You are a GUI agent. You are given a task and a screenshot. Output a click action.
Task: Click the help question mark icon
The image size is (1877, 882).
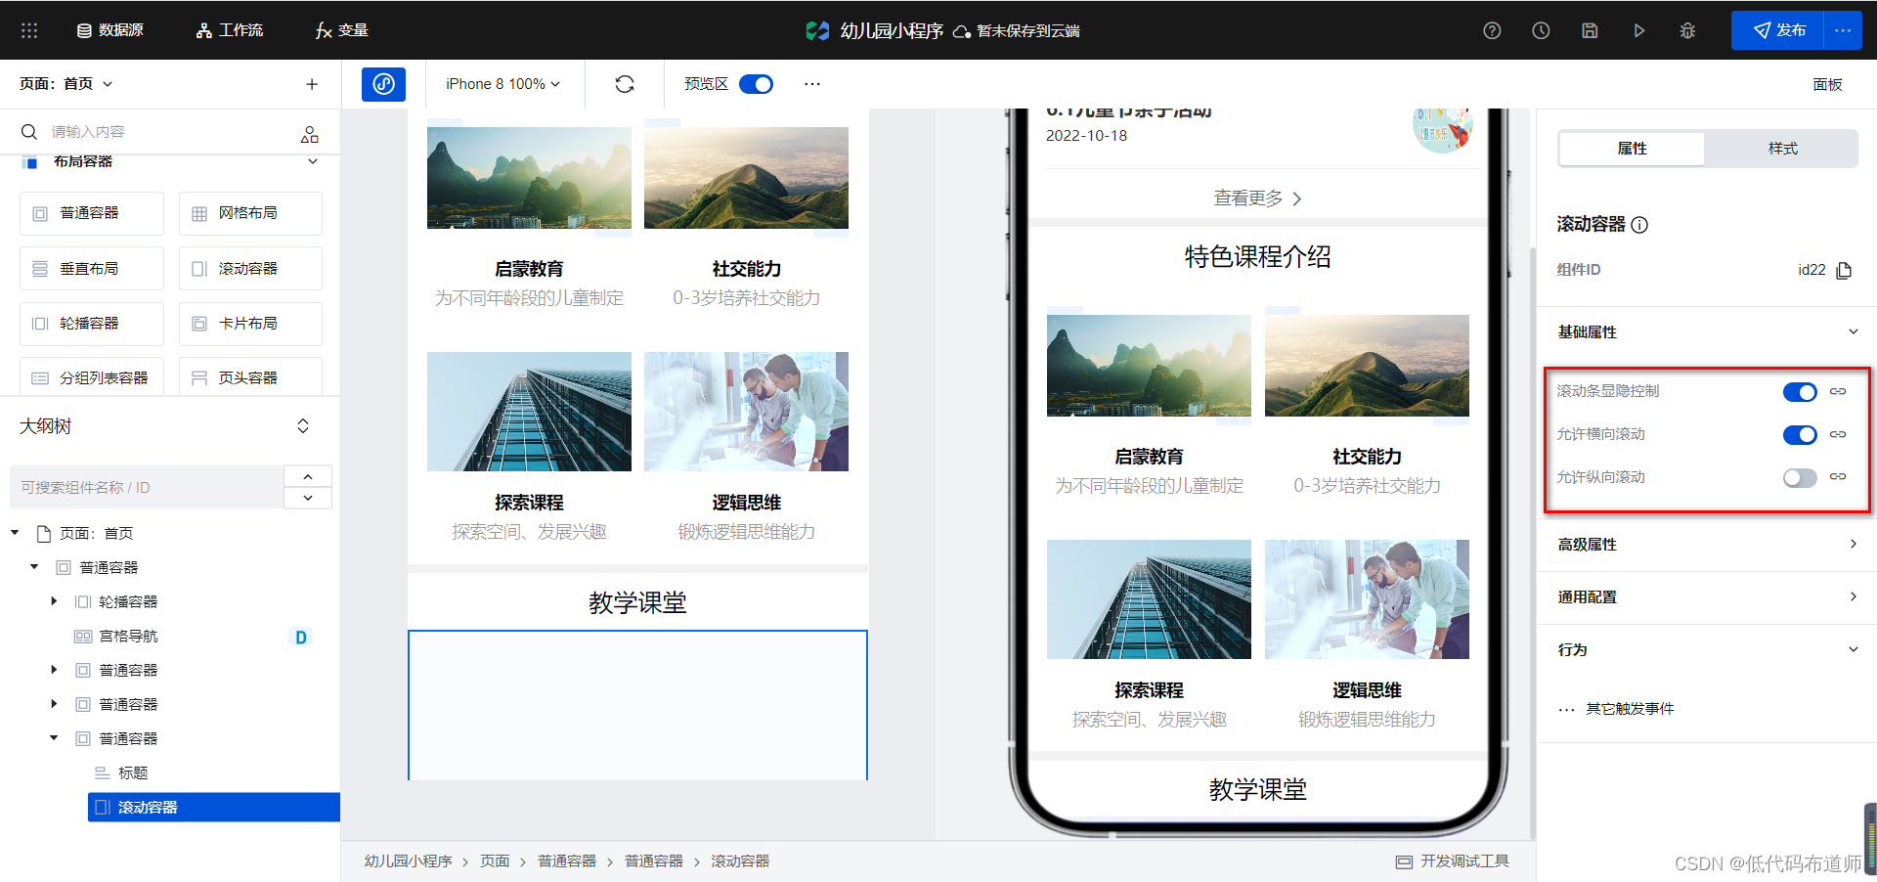click(1492, 30)
